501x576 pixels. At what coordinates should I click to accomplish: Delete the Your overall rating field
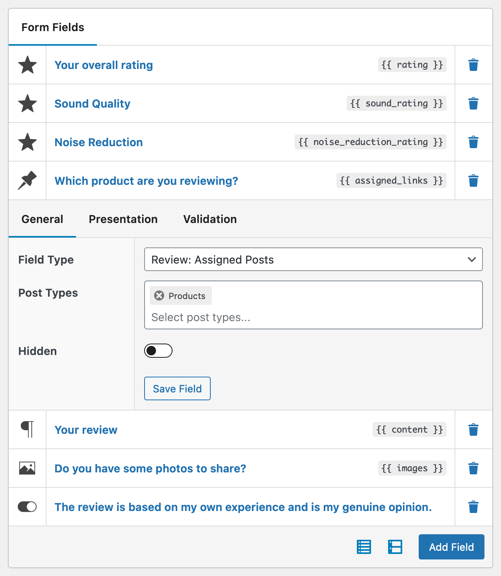coord(473,65)
